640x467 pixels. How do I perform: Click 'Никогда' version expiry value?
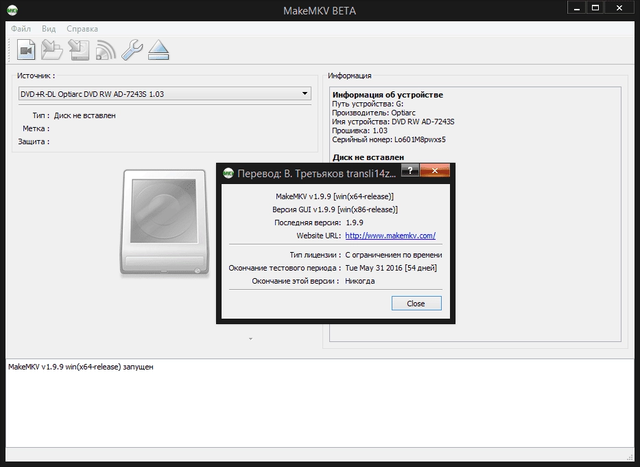point(360,281)
